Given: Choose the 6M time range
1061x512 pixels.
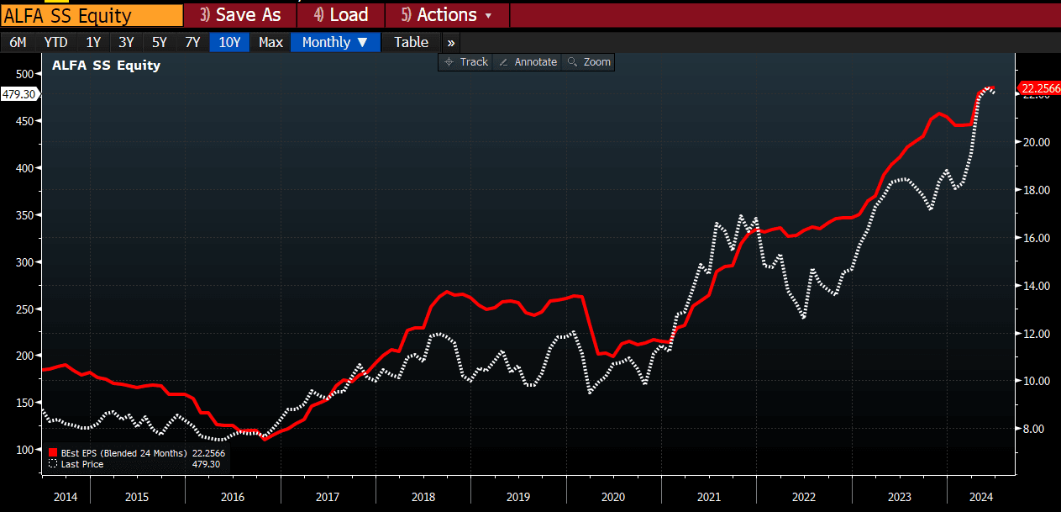Looking at the screenshot, I should click(x=18, y=42).
